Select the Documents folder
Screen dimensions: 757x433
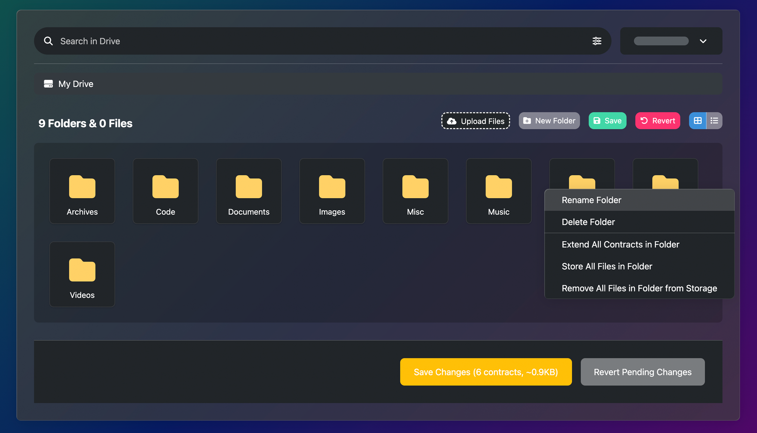tap(249, 191)
